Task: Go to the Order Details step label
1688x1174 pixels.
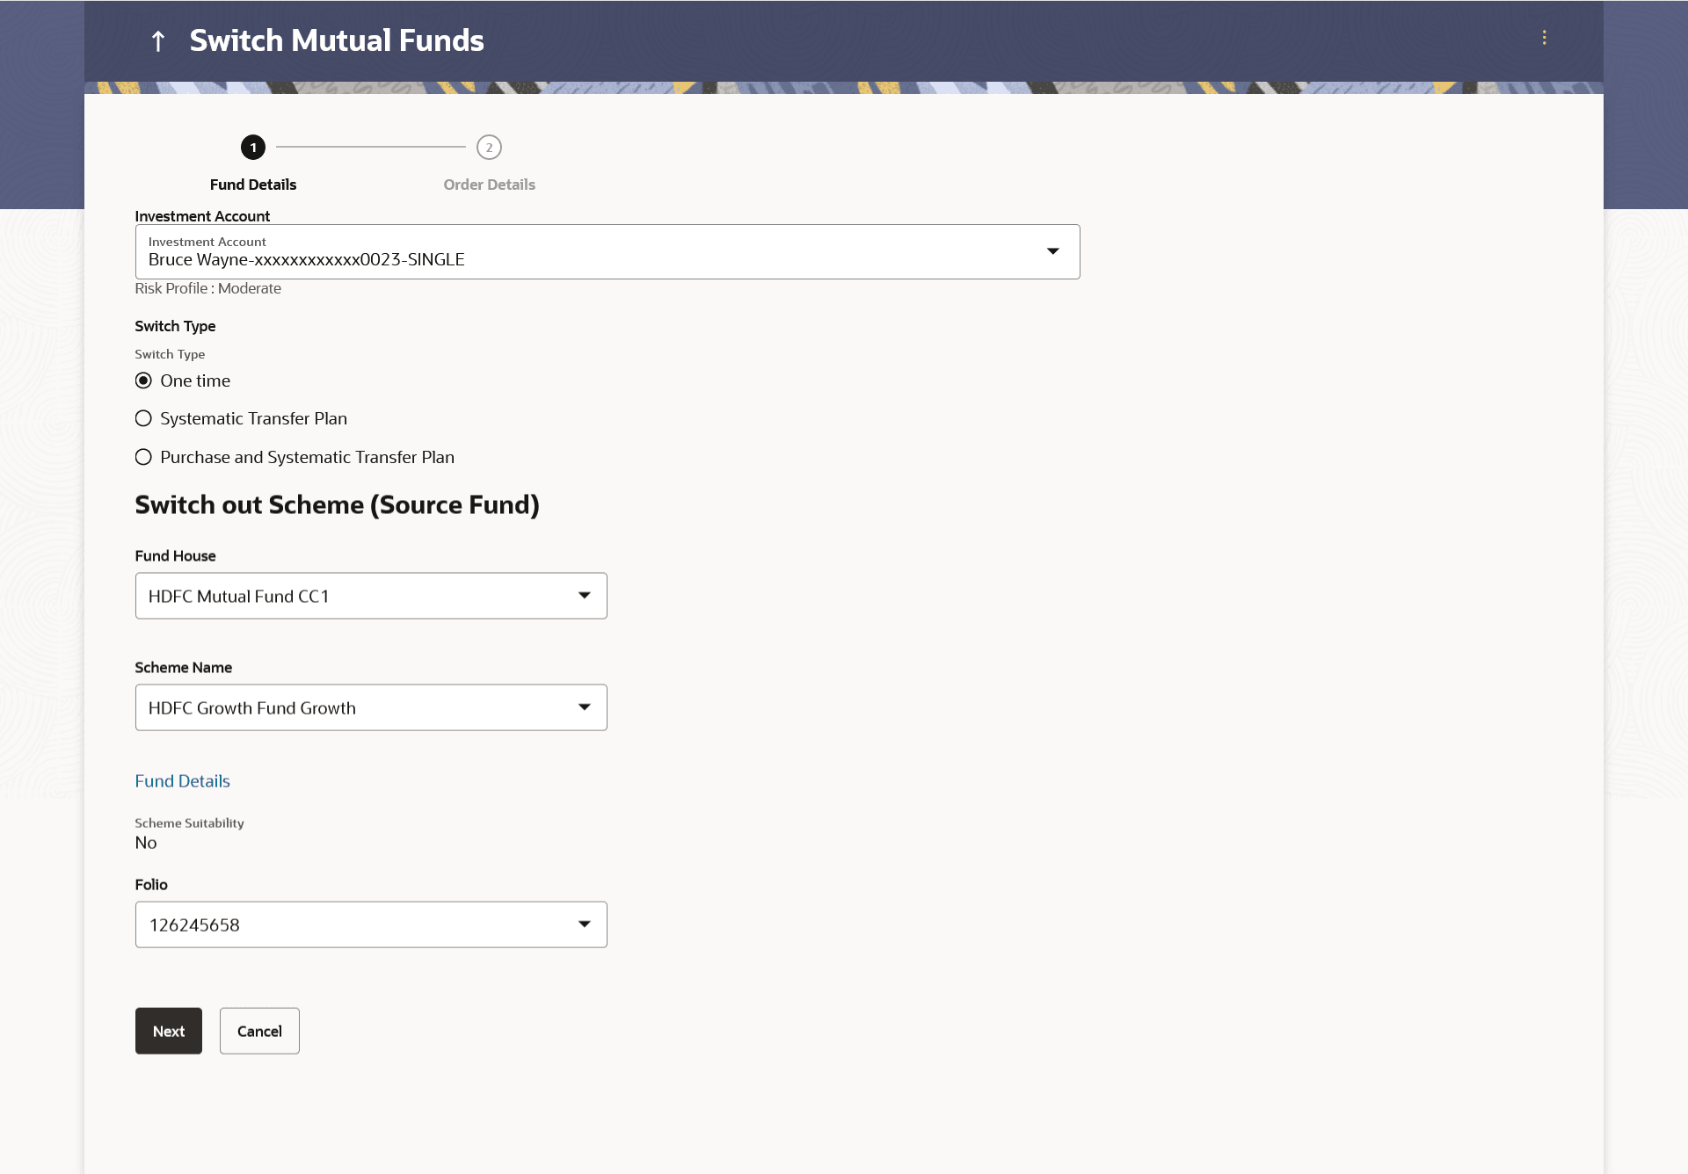Action: pos(489,185)
